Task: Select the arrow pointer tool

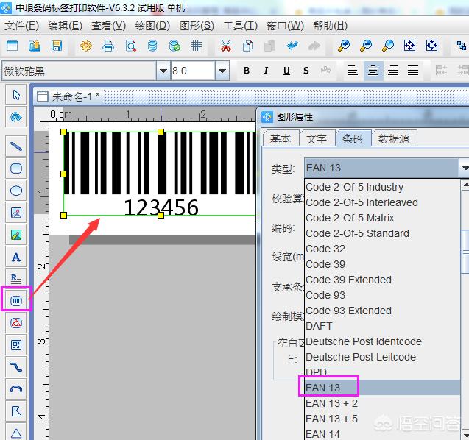Action: point(16,95)
